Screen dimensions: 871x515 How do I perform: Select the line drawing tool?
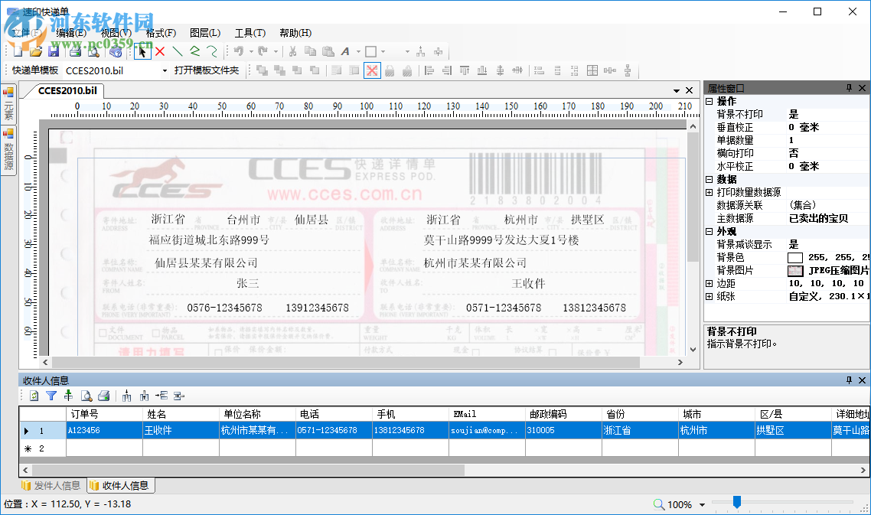[x=178, y=51]
